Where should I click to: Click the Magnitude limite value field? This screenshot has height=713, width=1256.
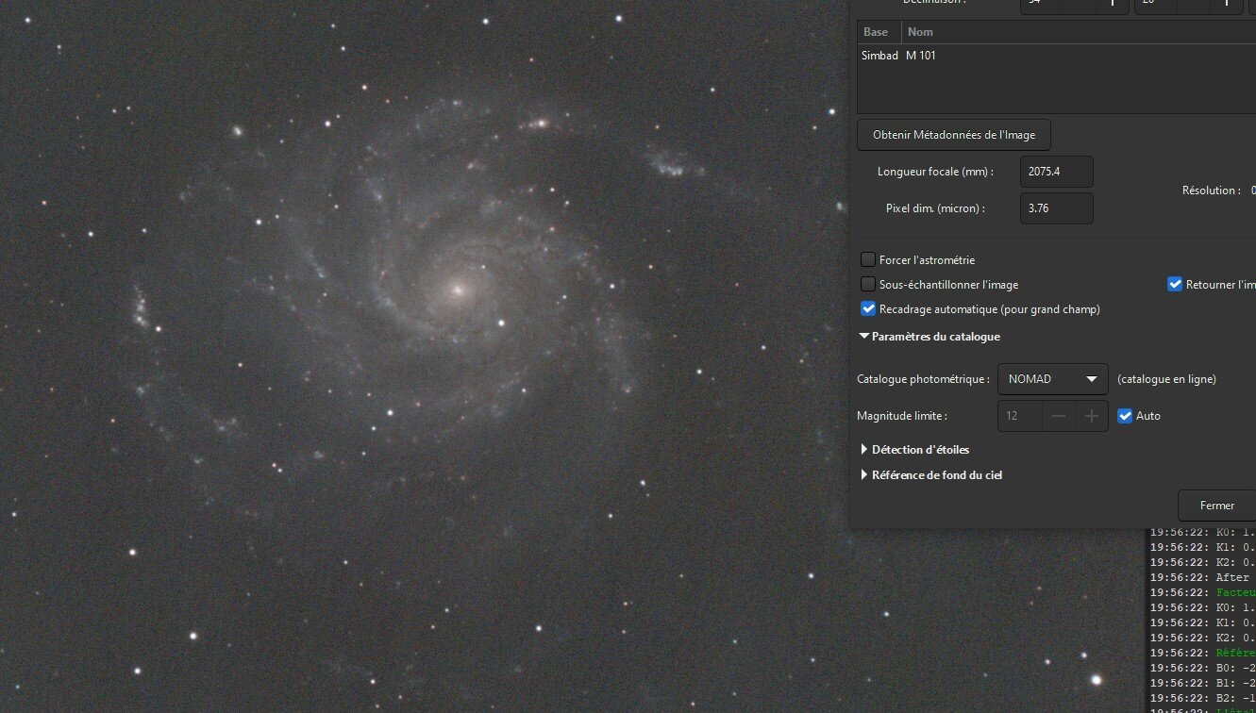[x=1021, y=416]
